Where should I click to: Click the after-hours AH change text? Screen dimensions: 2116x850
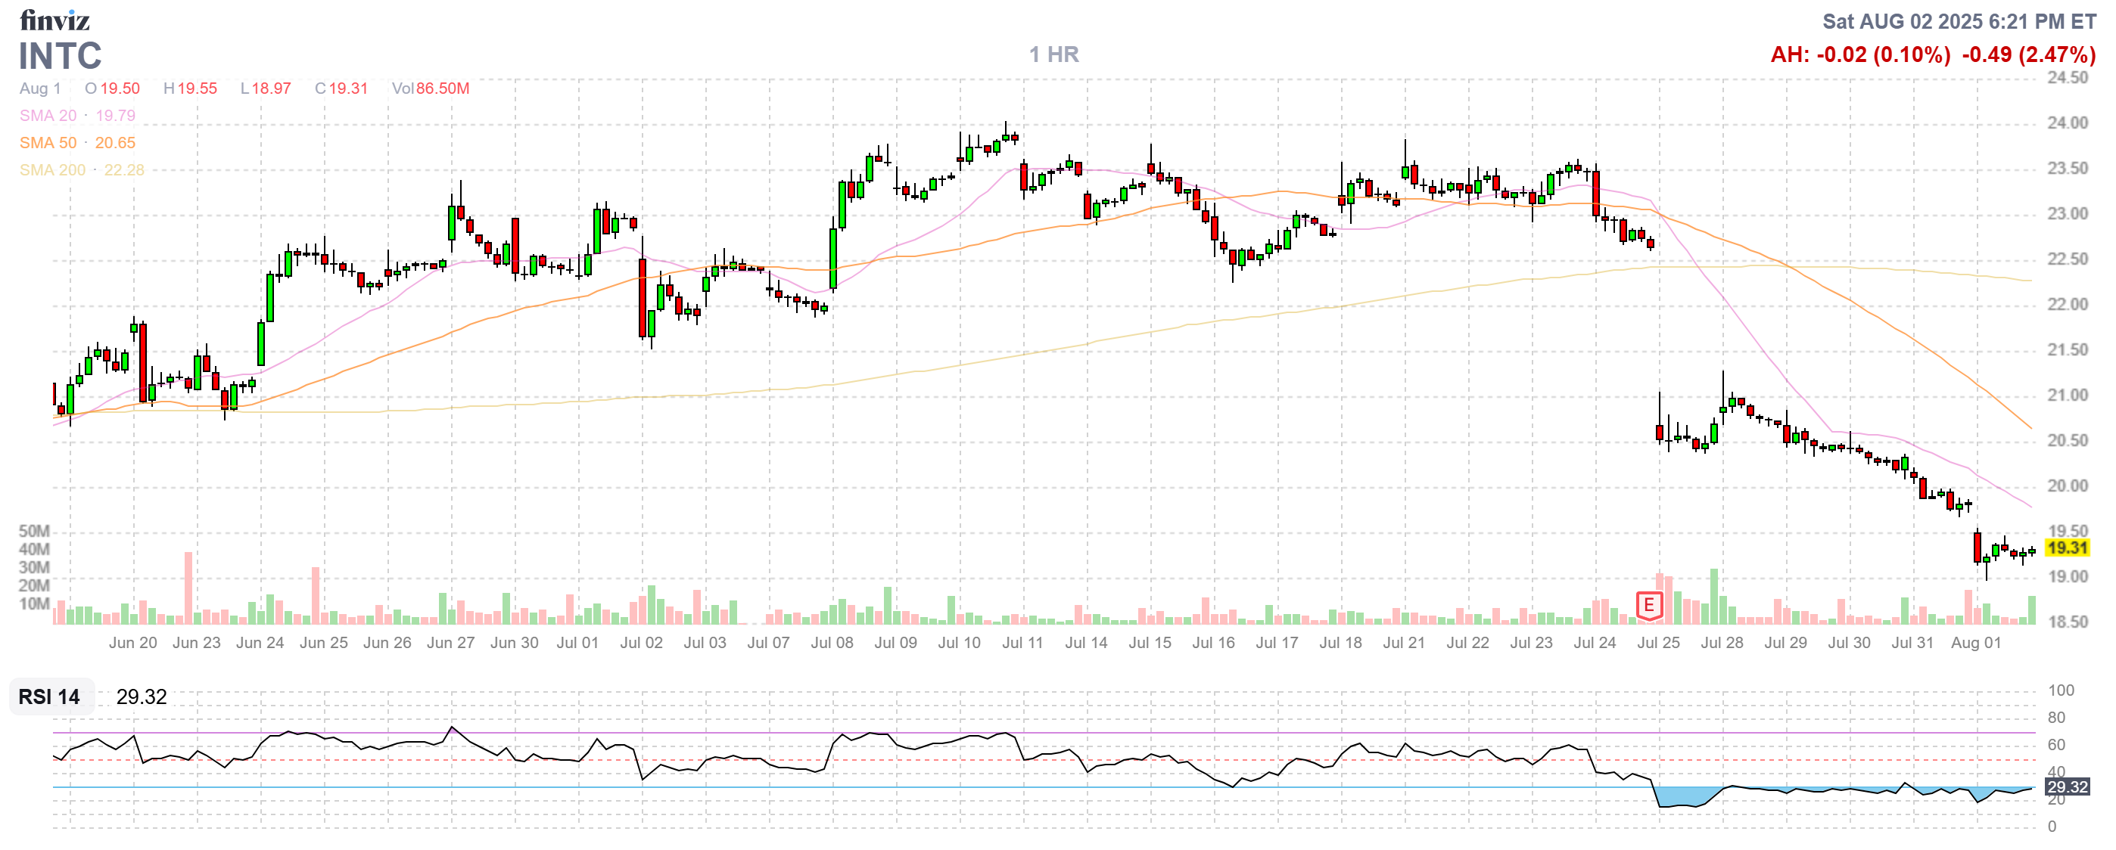[x=1859, y=55]
